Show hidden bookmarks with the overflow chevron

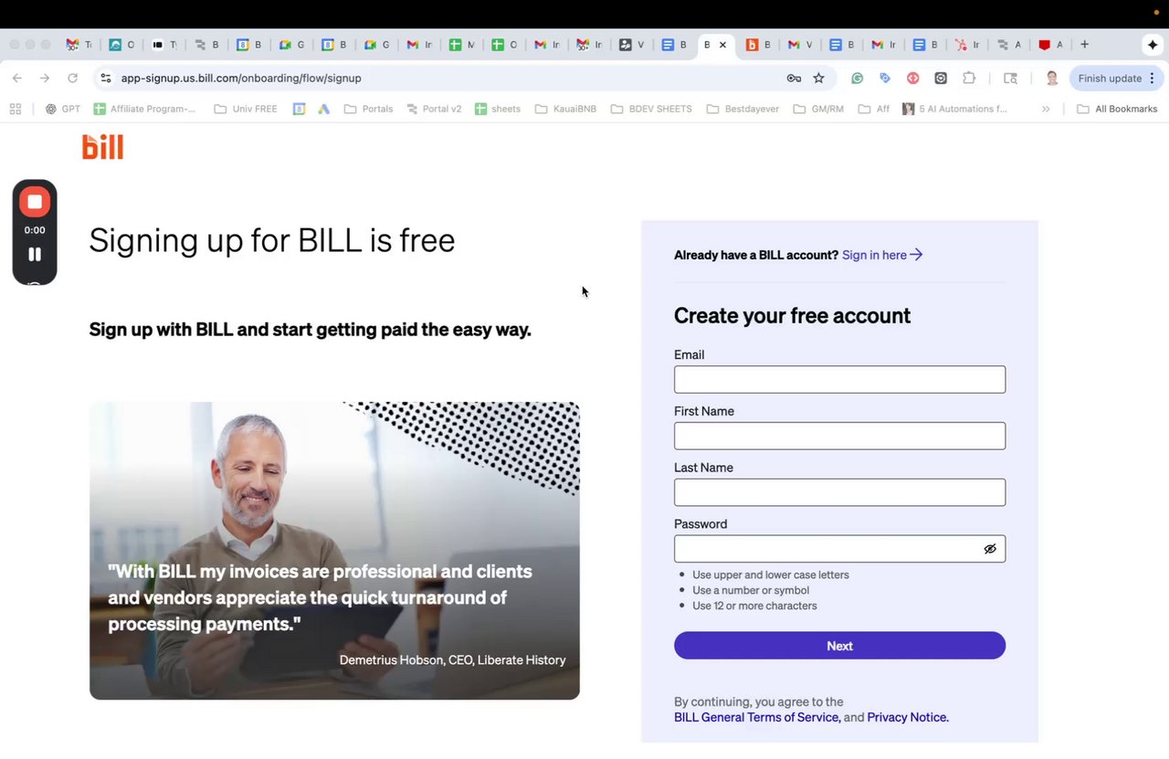pos(1046,109)
